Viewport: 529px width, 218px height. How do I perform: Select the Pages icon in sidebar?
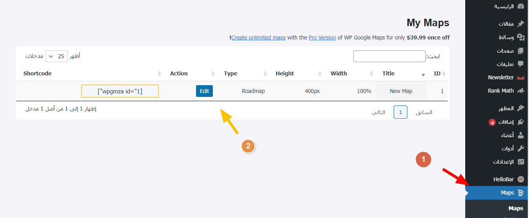tap(520, 51)
